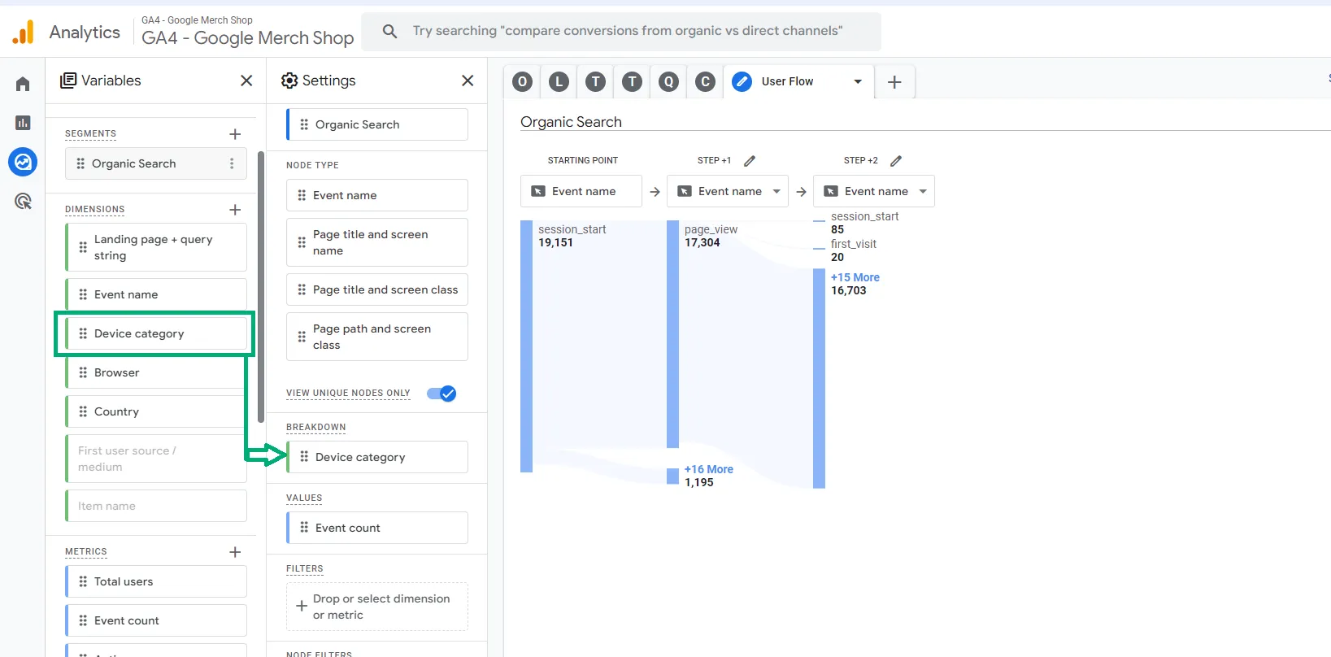Image resolution: width=1331 pixels, height=657 pixels.
Task: Select the Starting Point Event name box
Action: pyautogui.click(x=581, y=191)
